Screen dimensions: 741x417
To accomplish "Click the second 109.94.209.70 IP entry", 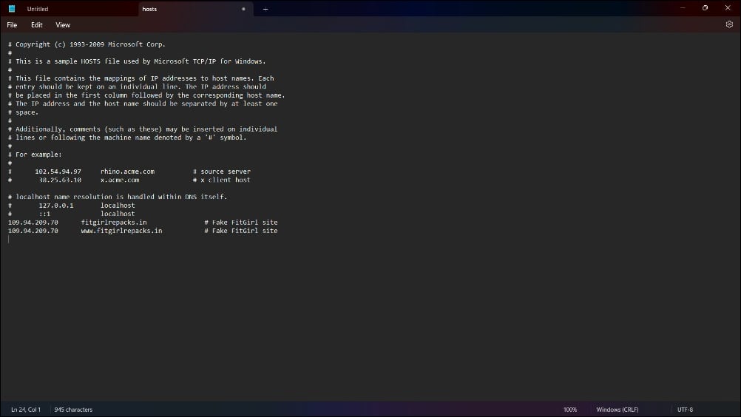I will [x=33, y=231].
